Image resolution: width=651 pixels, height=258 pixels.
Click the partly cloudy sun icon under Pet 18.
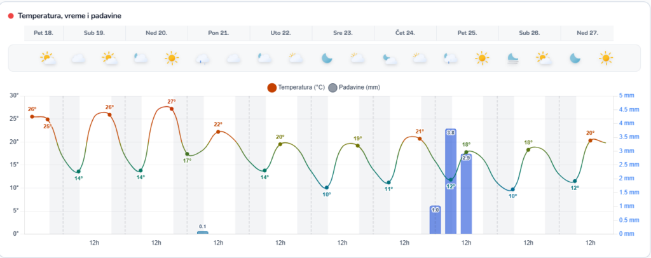[x=48, y=58]
